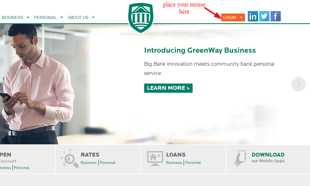Screen dimensions: 310x186
Task: Select the BUSINESS menu item
Action: (x=12, y=17)
